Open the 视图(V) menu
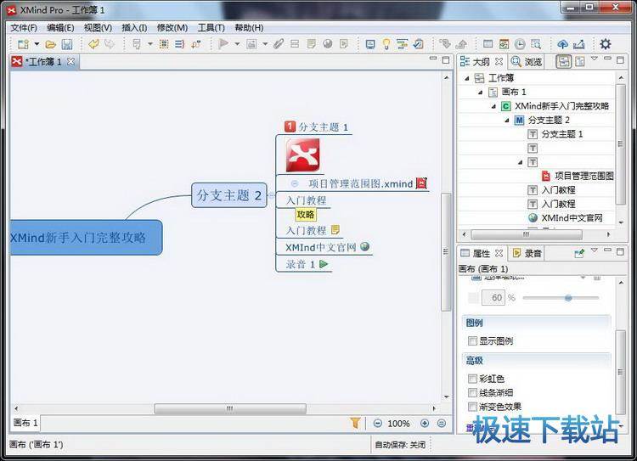The height and width of the screenshot is (461, 637). pyautogui.click(x=98, y=28)
